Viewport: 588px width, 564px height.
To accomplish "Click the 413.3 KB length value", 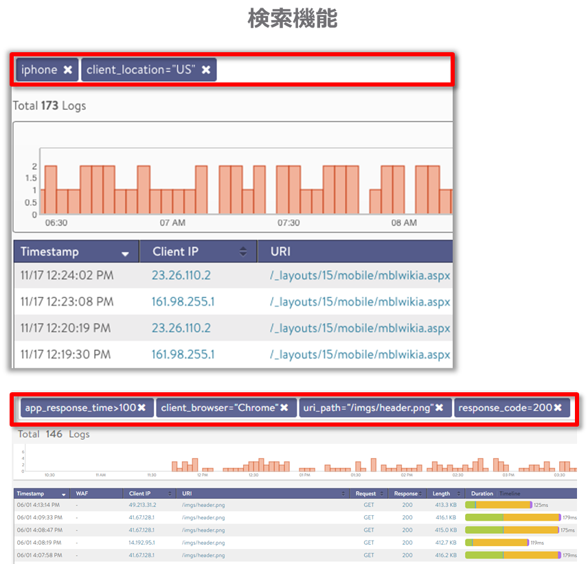I will point(446,505).
